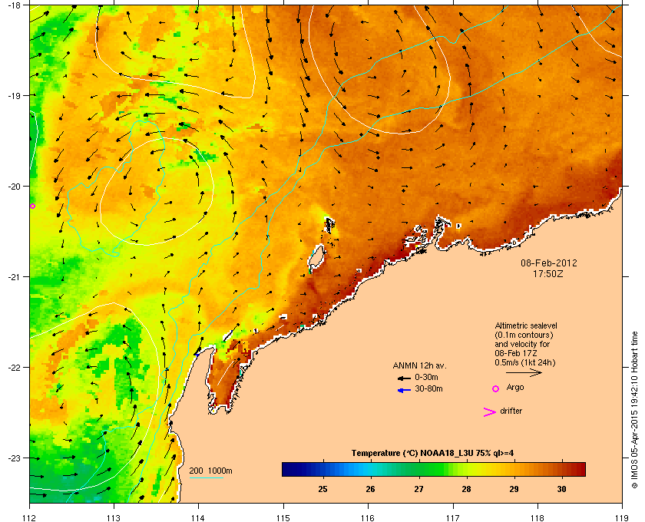The height and width of the screenshot is (522, 645).
Task: Click the colorbar tick label 28
Action: (466, 489)
